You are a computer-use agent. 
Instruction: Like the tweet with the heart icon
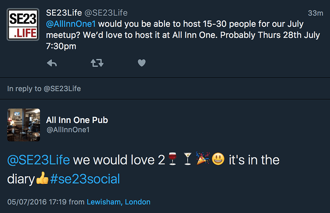coord(141,63)
